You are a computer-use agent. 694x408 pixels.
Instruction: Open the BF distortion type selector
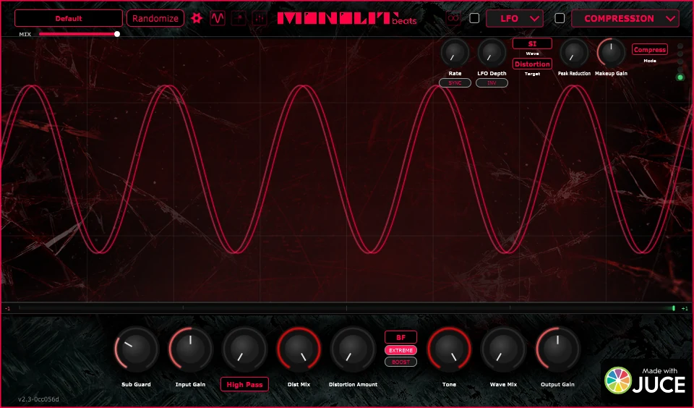coord(400,337)
